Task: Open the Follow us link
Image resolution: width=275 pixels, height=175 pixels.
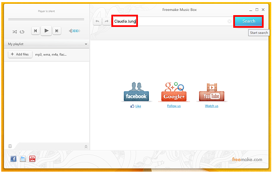Action: pos(174,106)
